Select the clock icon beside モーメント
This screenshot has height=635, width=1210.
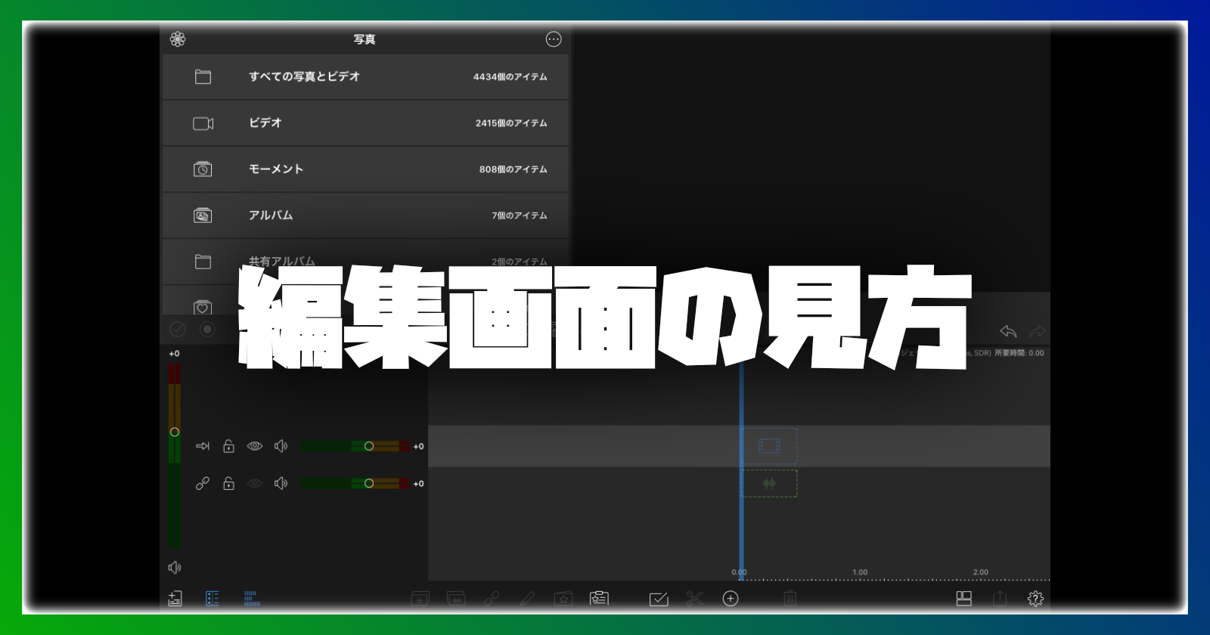click(203, 169)
